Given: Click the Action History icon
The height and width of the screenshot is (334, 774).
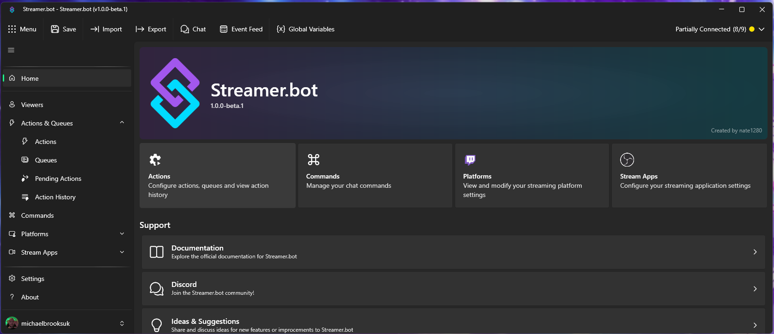Looking at the screenshot, I should (x=25, y=197).
